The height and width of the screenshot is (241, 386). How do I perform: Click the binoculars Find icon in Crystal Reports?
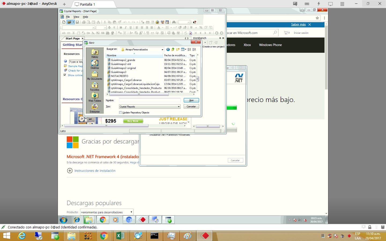(174, 22)
